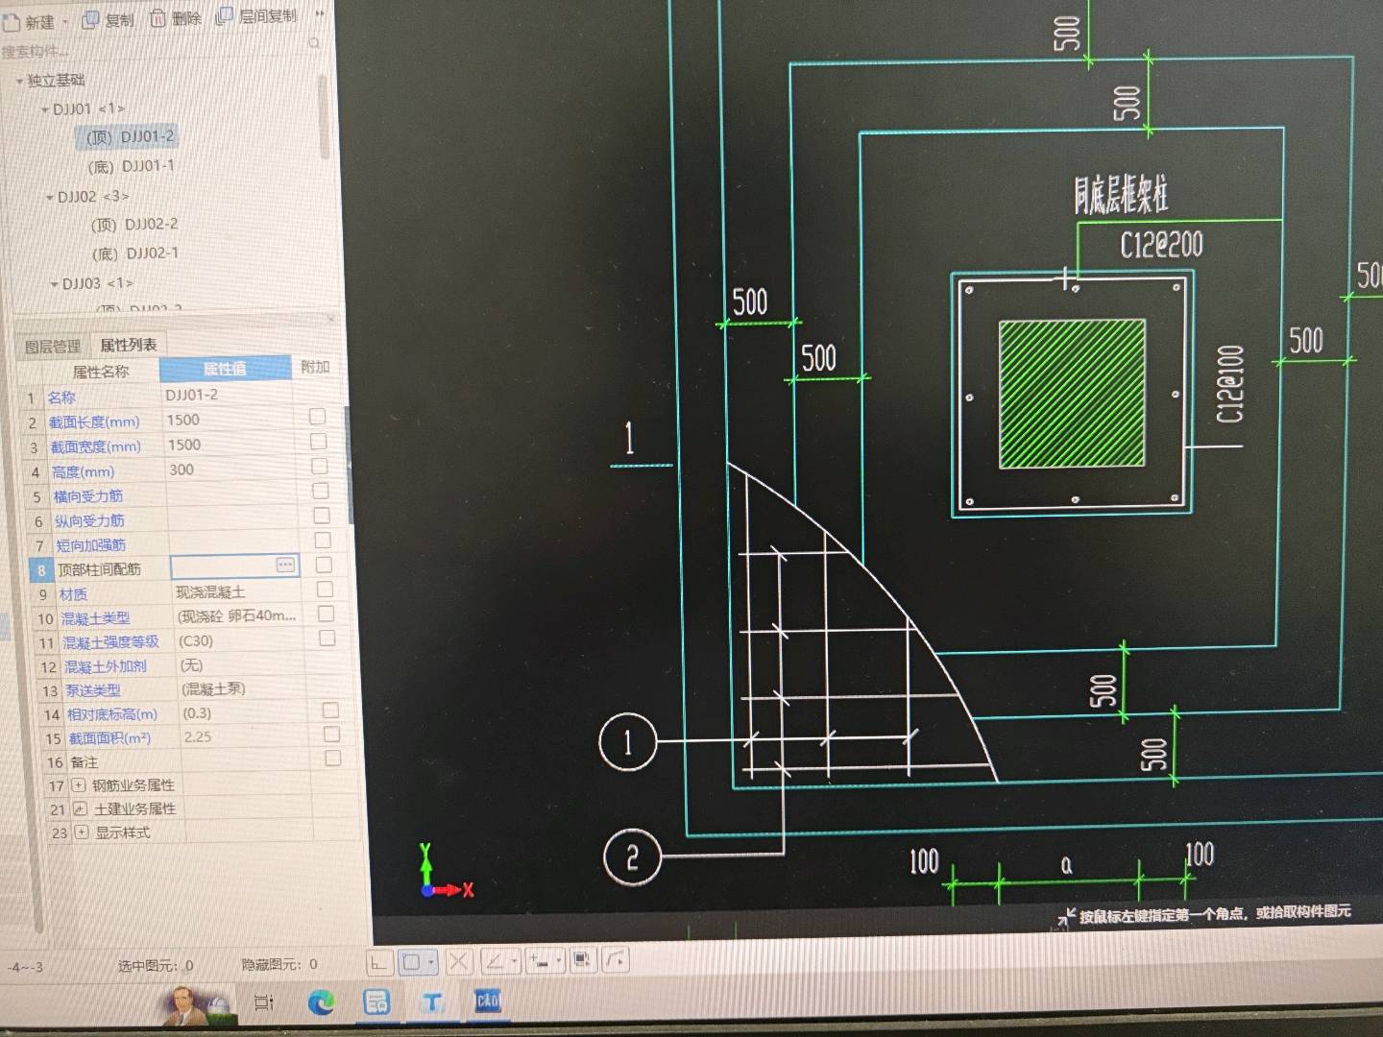Click the 复制 (Copy) toolbar icon
This screenshot has height=1037, width=1383.
(90, 19)
